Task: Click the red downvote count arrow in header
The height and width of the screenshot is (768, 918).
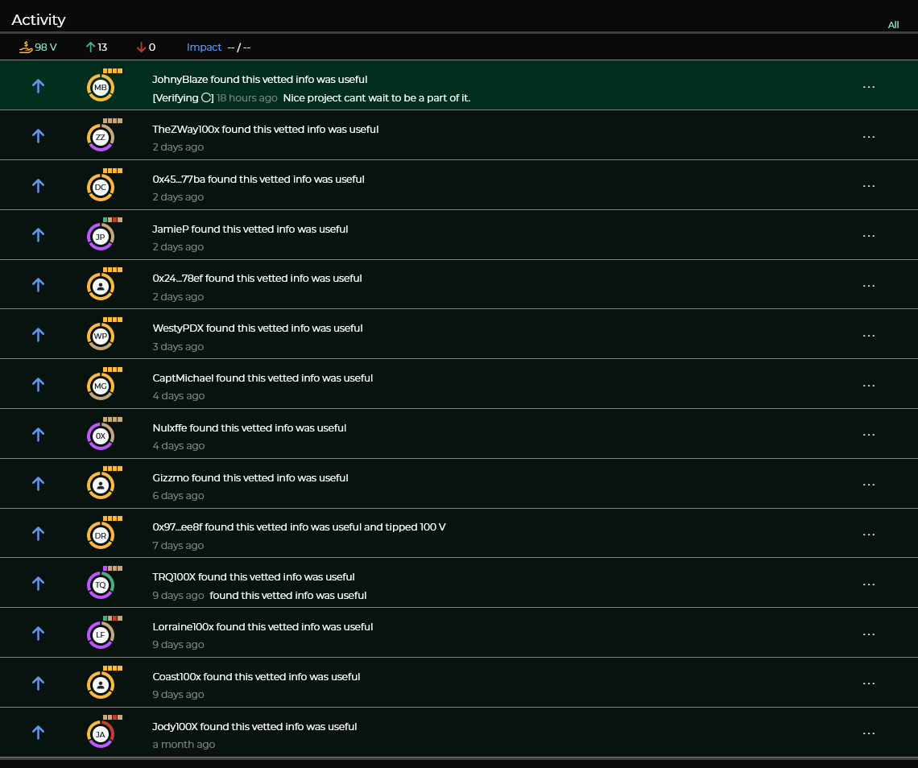Action: pos(141,47)
